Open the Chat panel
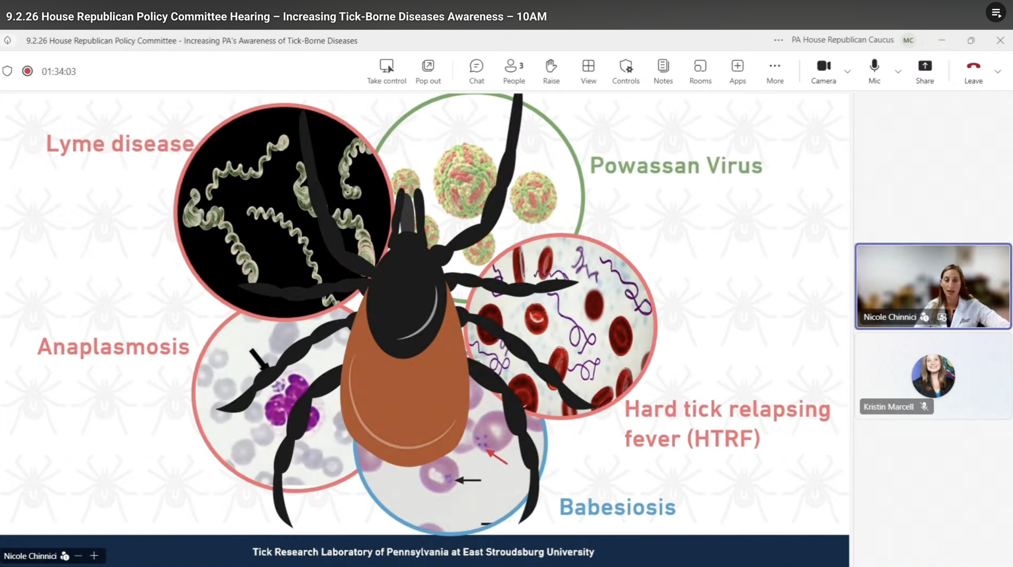The image size is (1013, 567). tap(476, 72)
